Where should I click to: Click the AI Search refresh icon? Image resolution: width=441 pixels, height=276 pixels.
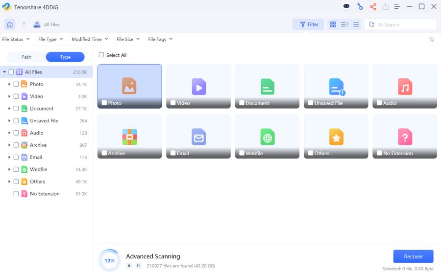pos(371,24)
